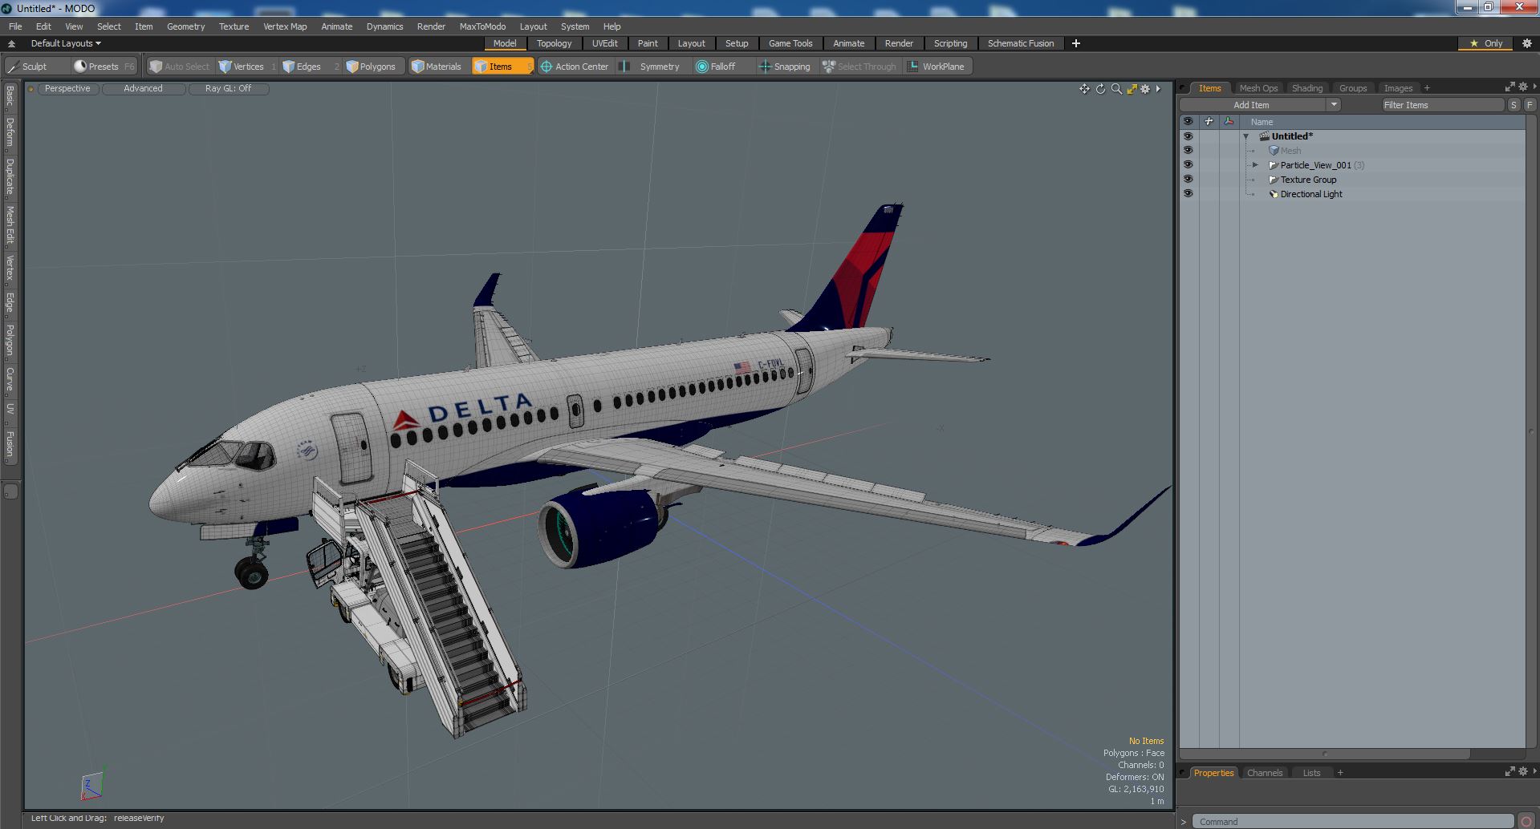Toggle the Select Through option
Image resolution: width=1540 pixels, height=829 pixels.
[x=859, y=67]
